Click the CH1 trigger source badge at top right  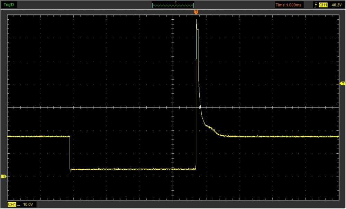(x=323, y=5)
